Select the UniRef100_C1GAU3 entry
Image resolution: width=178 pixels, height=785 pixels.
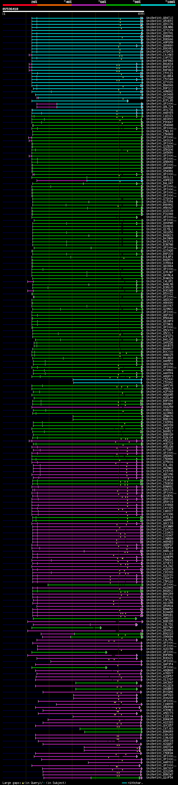point(160,533)
